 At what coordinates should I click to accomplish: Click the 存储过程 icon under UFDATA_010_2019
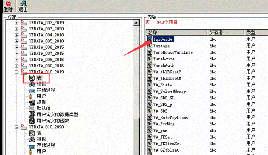[x=32, y=91]
